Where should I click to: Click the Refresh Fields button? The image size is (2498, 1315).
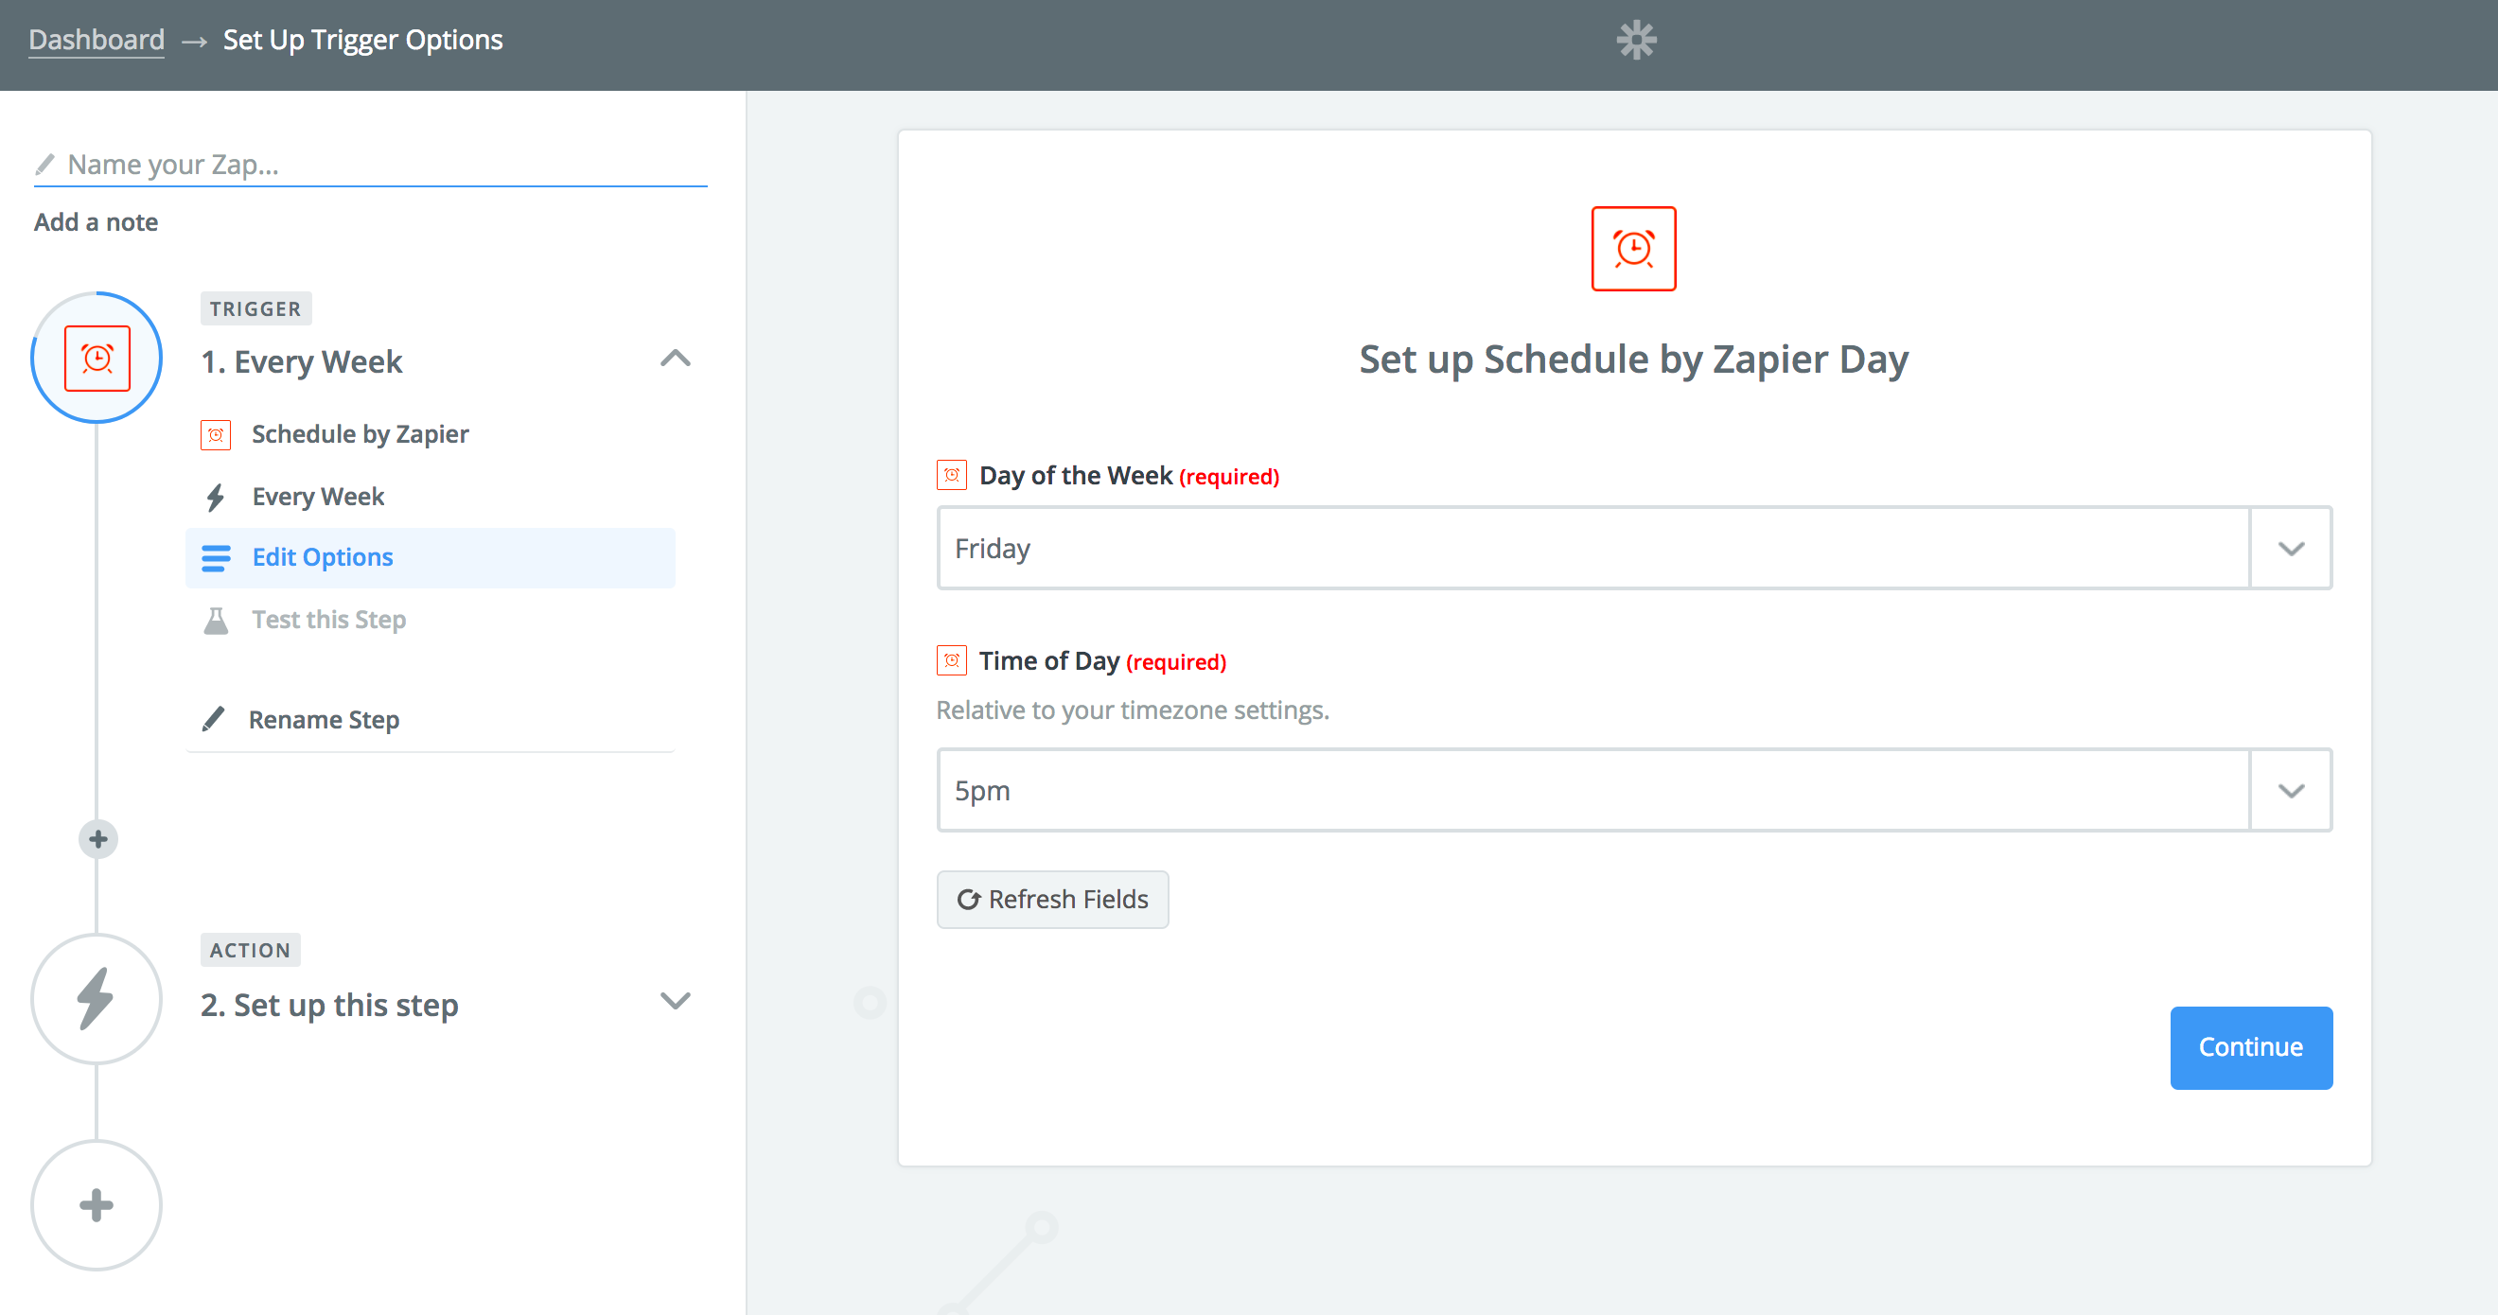pos(1052,899)
